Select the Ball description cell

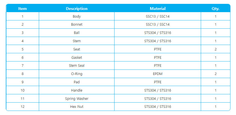click(x=77, y=33)
